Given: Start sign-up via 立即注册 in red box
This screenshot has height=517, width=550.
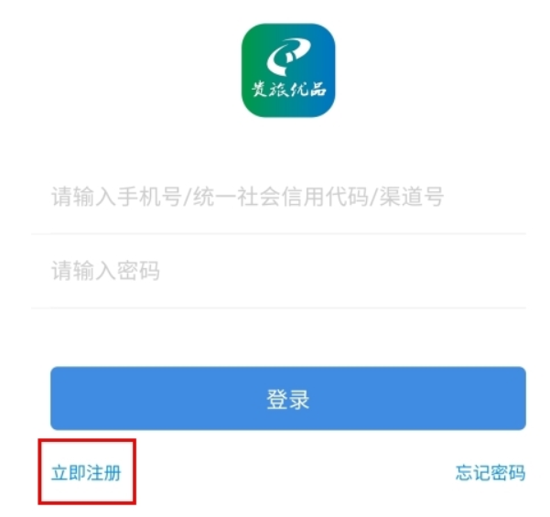Looking at the screenshot, I should click(x=86, y=472).
